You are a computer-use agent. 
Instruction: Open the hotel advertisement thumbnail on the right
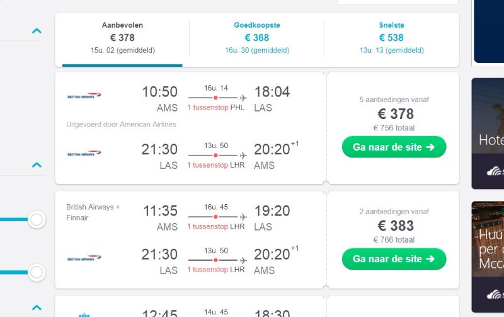point(488,133)
